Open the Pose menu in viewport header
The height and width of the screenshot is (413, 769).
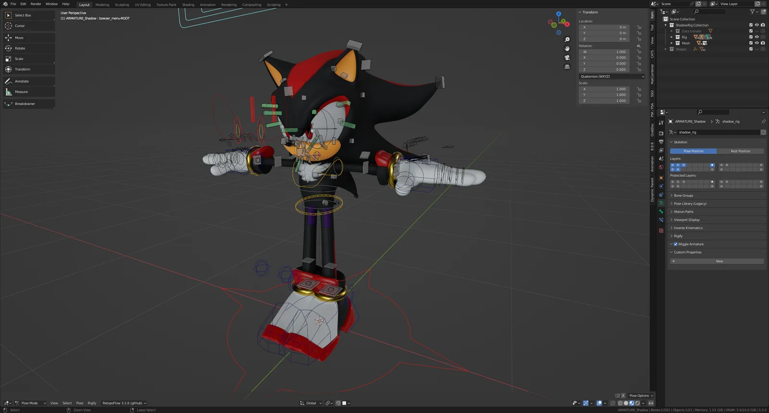[80, 403]
